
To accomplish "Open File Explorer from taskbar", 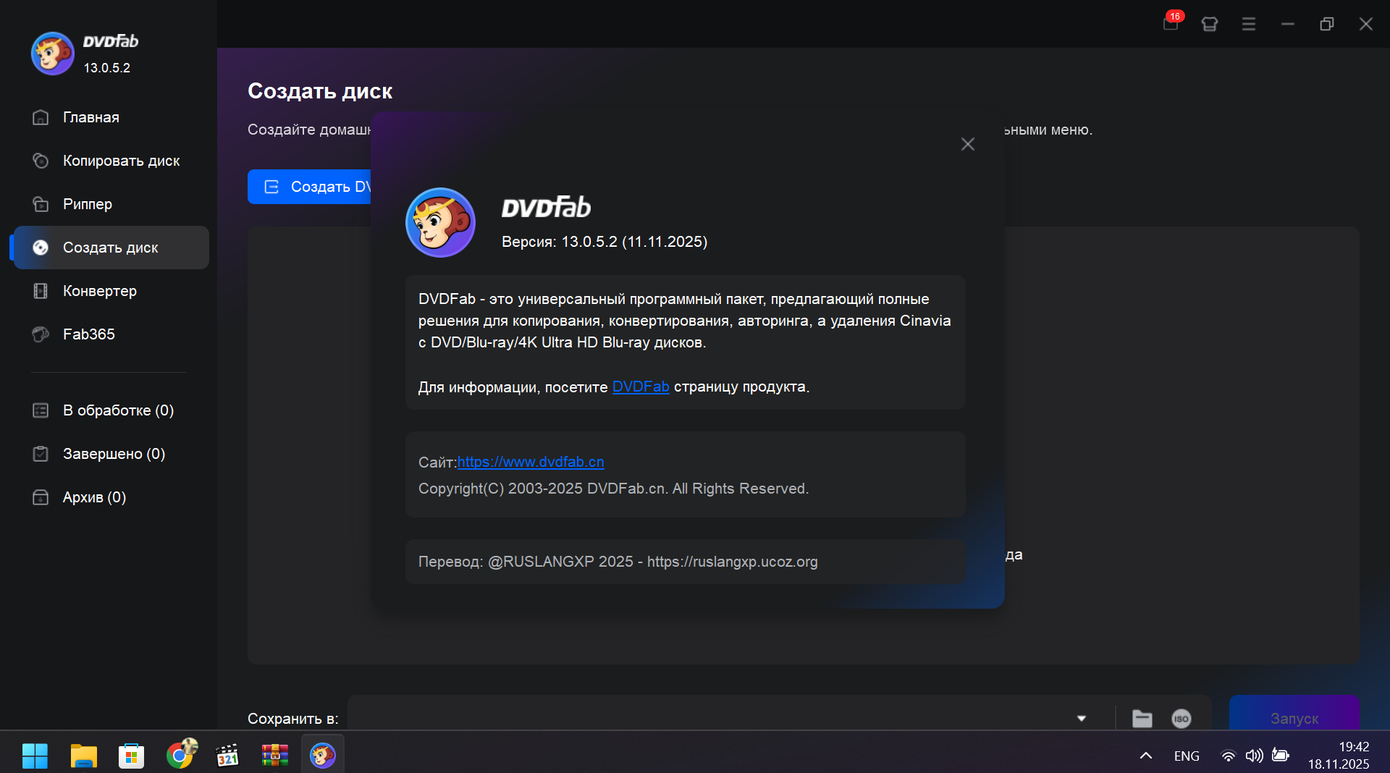I will click(x=83, y=756).
